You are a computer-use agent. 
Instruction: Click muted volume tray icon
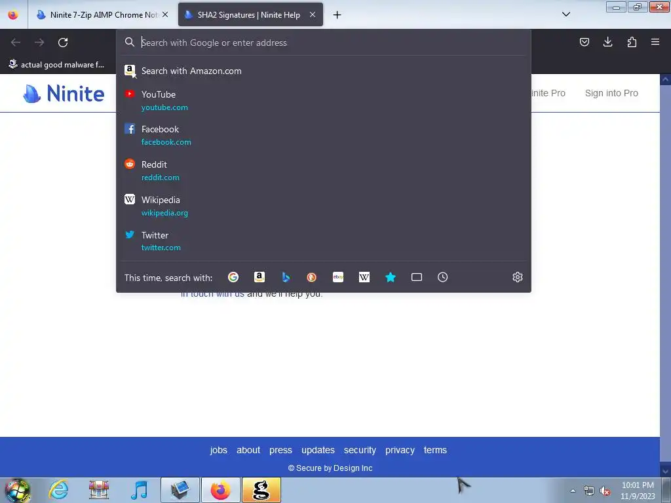(x=605, y=491)
